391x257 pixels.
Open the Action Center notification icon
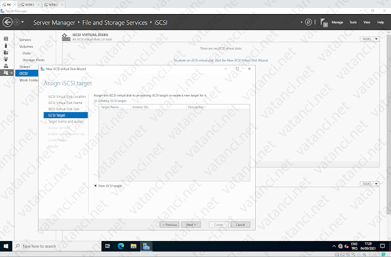pyautogui.click(x=382, y=246)
